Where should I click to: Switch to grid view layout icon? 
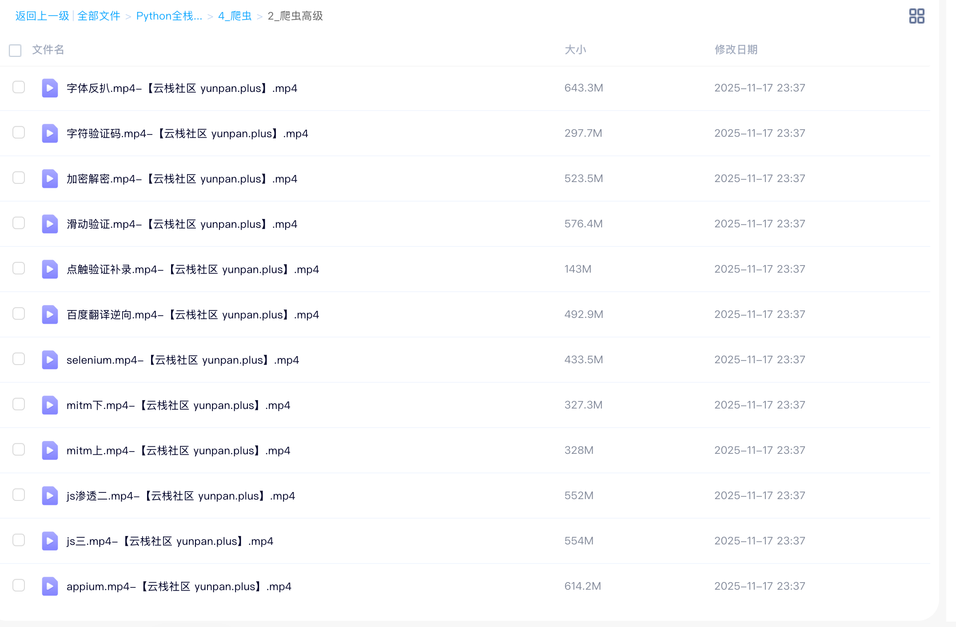[x=916, y=16]
